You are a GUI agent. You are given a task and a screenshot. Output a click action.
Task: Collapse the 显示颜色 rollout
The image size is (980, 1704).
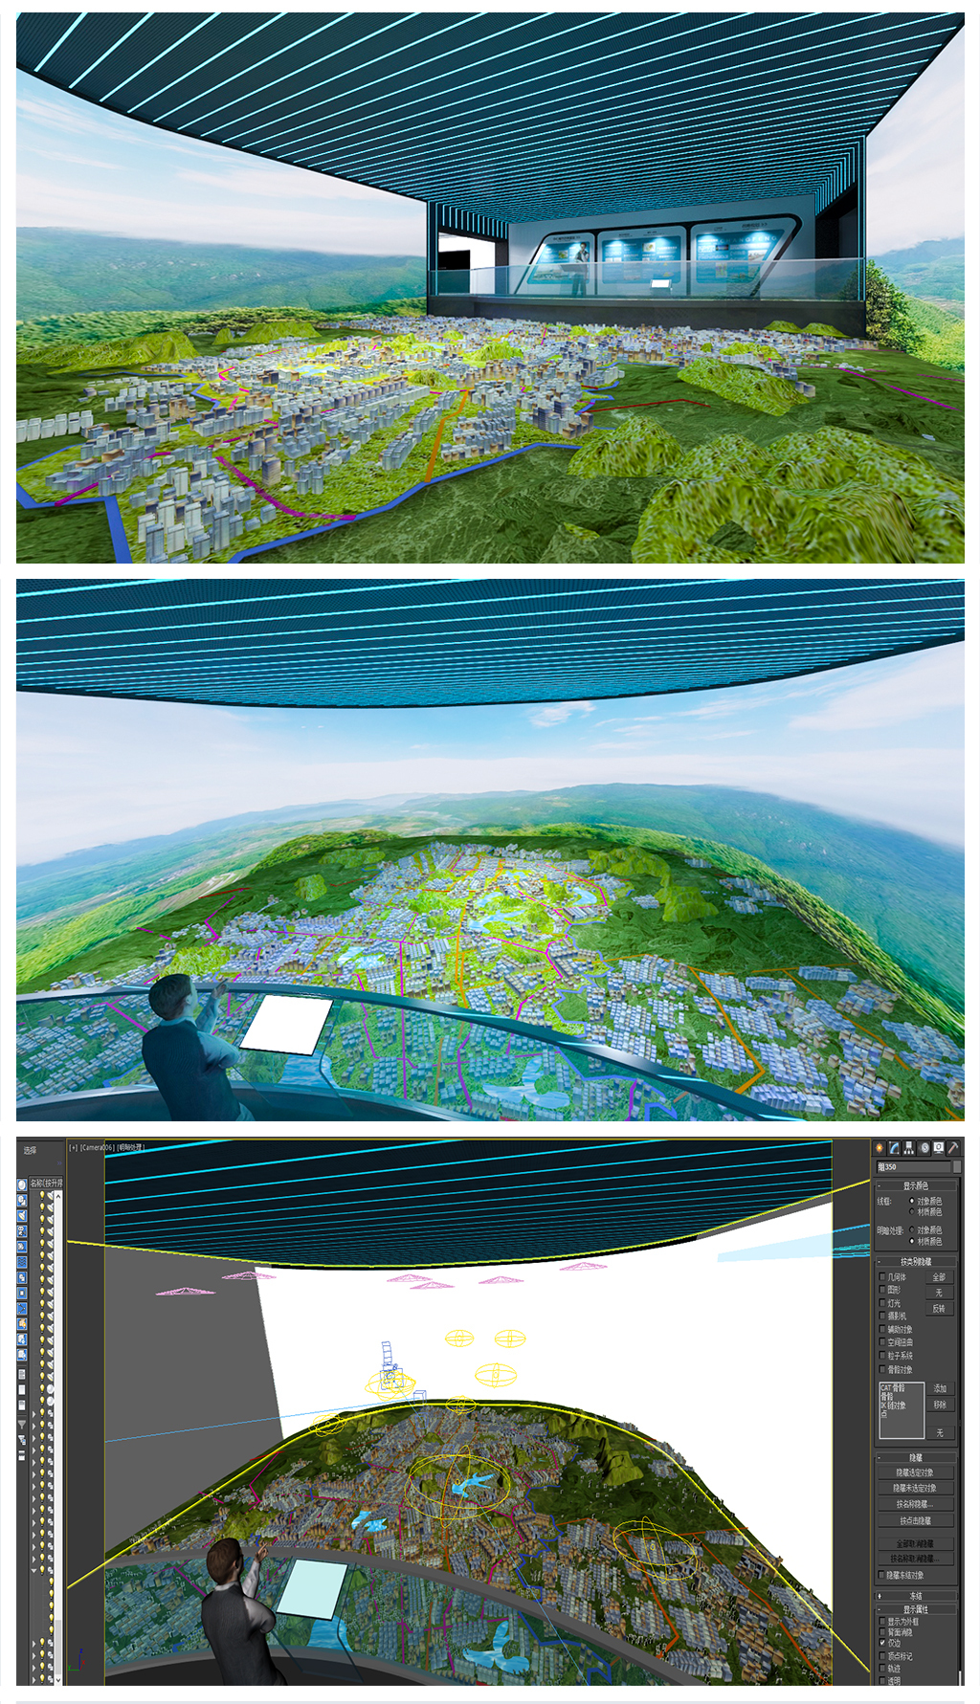(916, 1185)
